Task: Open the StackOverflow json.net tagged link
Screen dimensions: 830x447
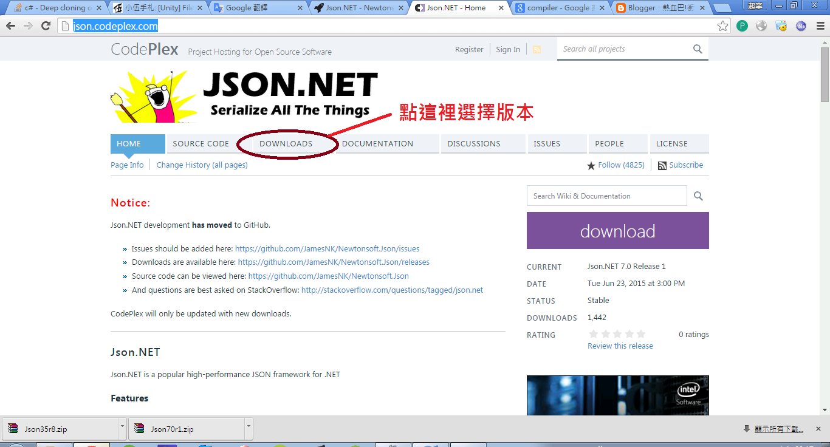Action: tap(392, 290)
